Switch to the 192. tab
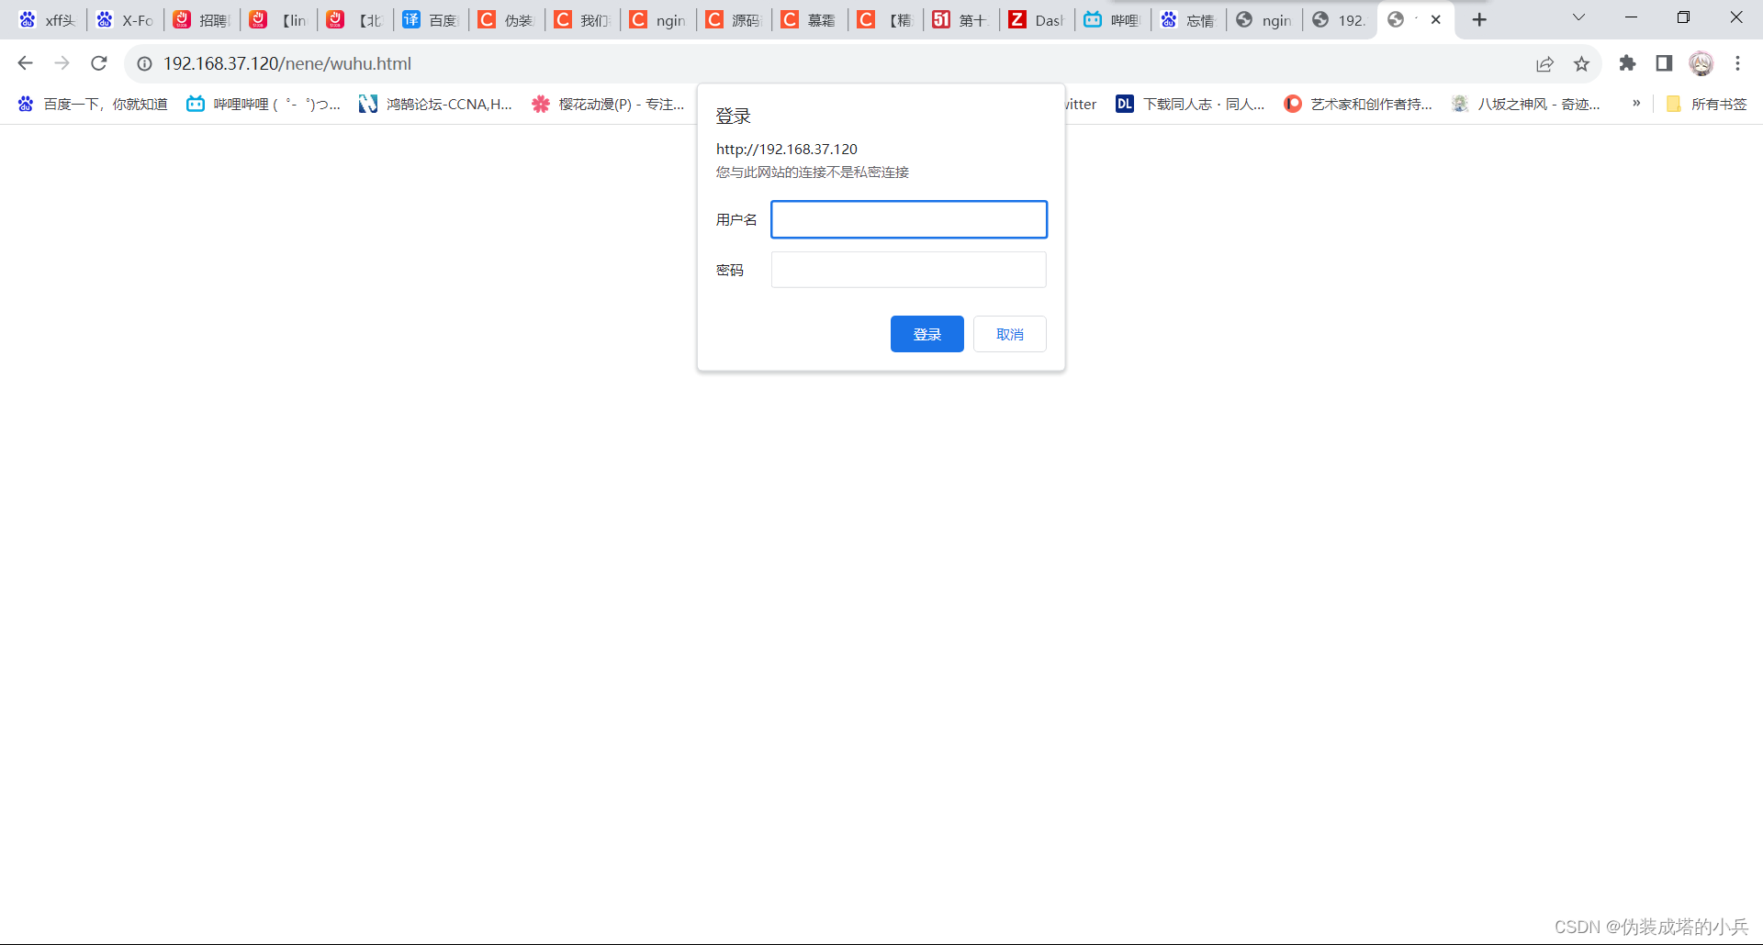 click(1341, 20)
